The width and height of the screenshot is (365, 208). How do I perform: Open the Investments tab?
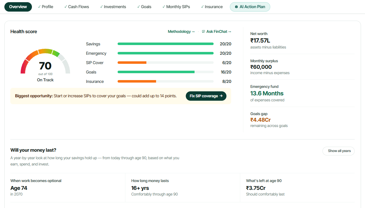pyautogui.click(x=113, y=7)
